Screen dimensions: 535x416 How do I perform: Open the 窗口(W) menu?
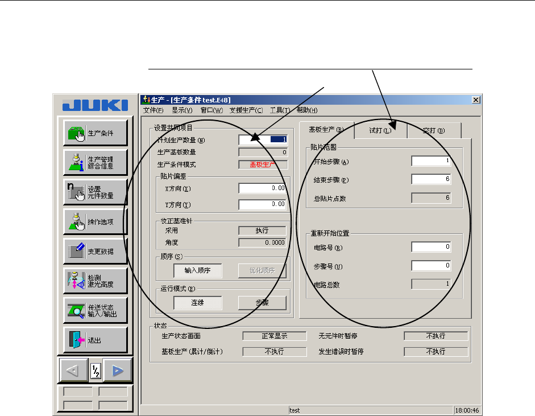coord(211,110)
